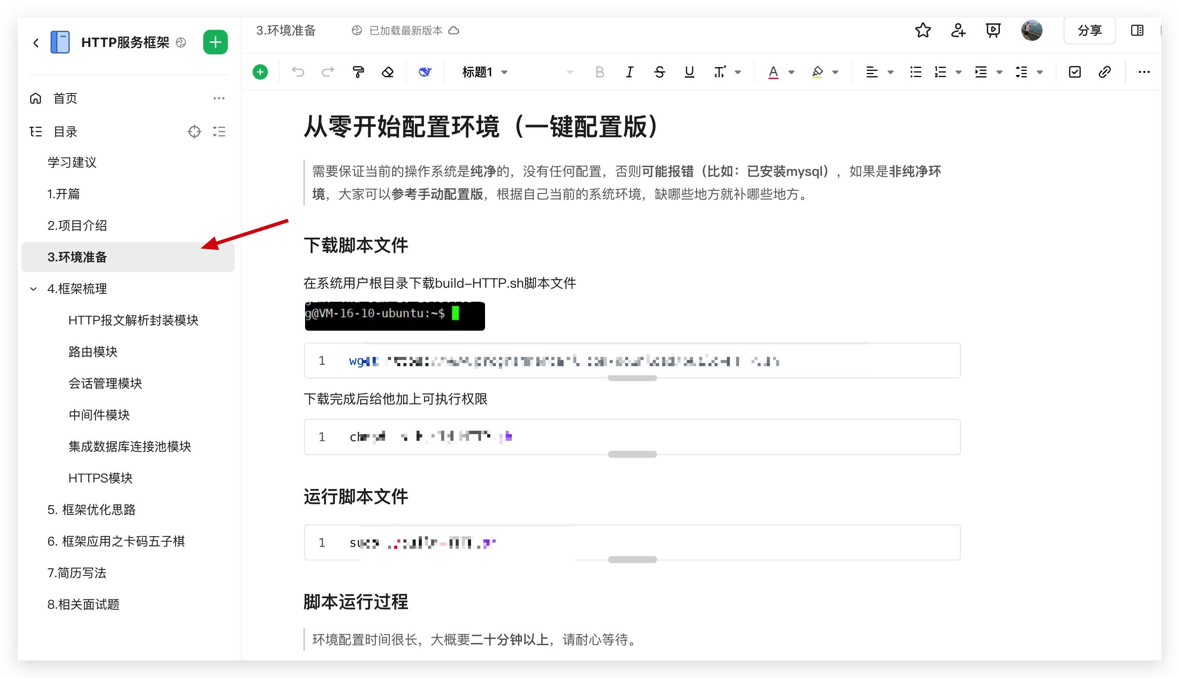Click the superscript text style icon
The height and width of the screenshot is (678, 1179).
click(x=719, y=72)
